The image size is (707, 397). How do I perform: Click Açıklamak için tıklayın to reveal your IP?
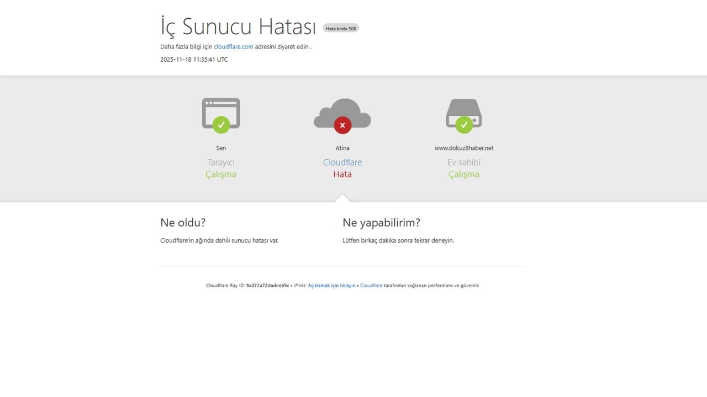331,286
